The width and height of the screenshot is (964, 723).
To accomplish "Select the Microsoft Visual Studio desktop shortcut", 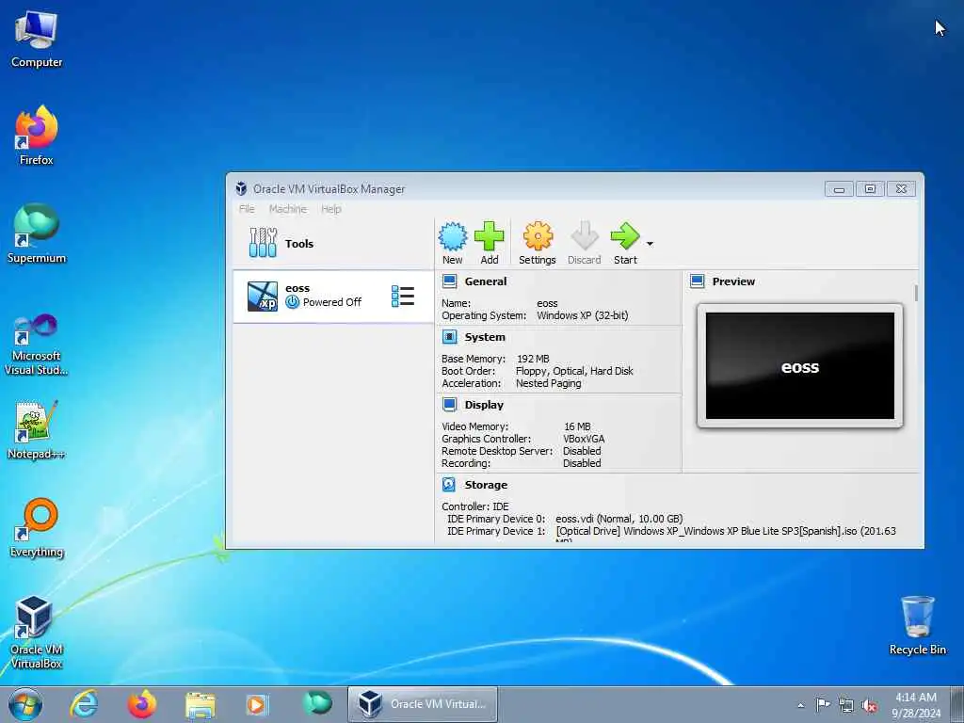I will click(x=37, y=345).
